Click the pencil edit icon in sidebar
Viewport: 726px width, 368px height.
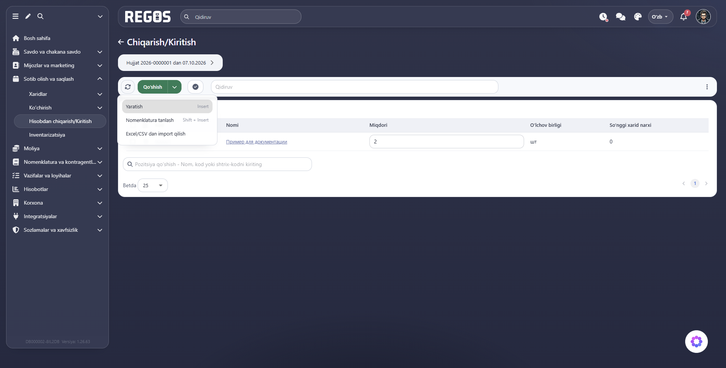click(x=28, y=16)
